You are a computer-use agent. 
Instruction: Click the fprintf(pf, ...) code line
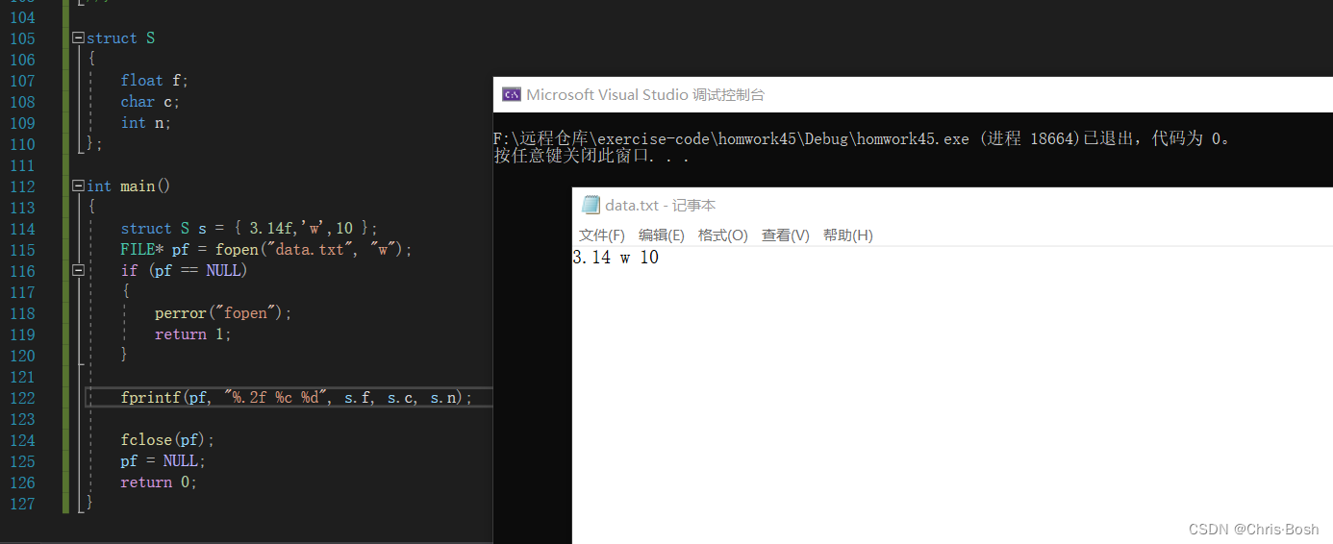point(296,398)
